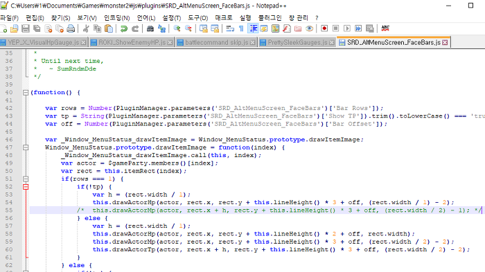Click the Print toolbar icon
The height and width of the screenshot is (272, 485).
coord(71,29)
